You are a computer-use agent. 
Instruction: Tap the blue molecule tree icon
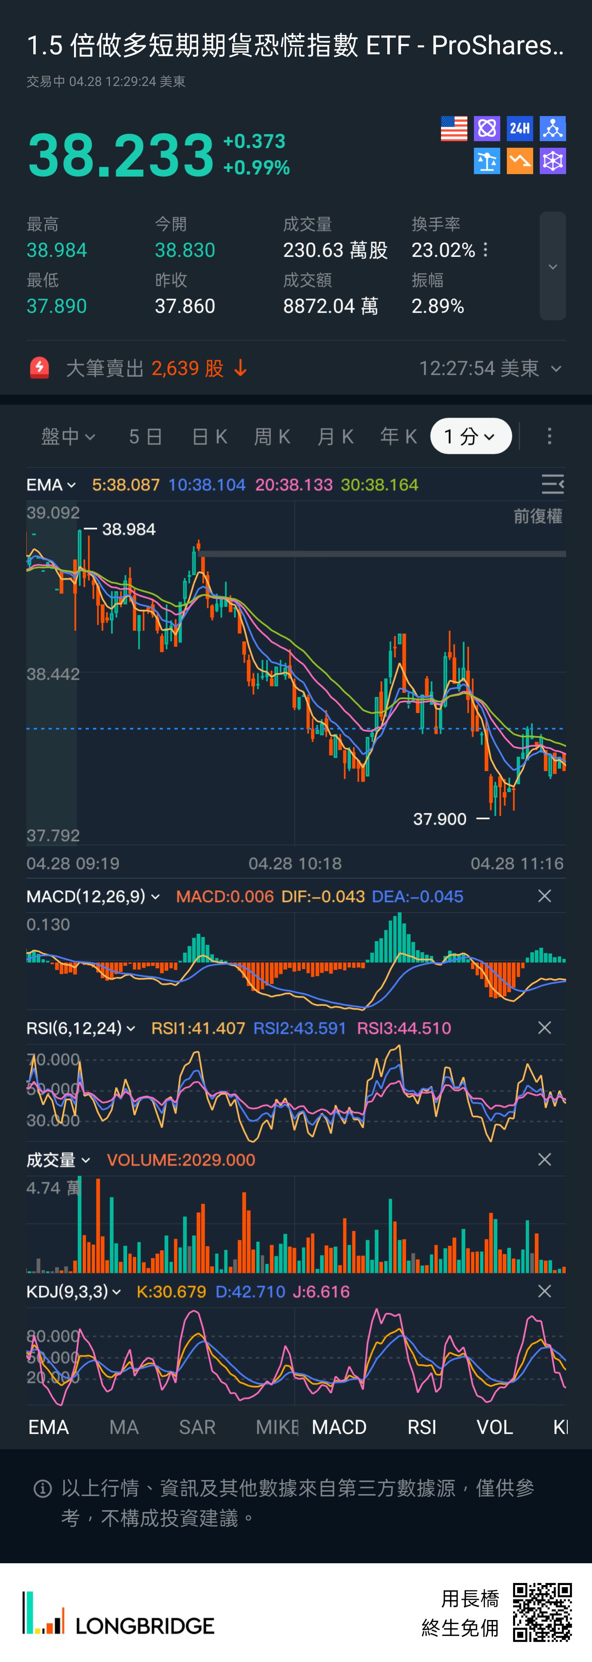tap(553, 128)
